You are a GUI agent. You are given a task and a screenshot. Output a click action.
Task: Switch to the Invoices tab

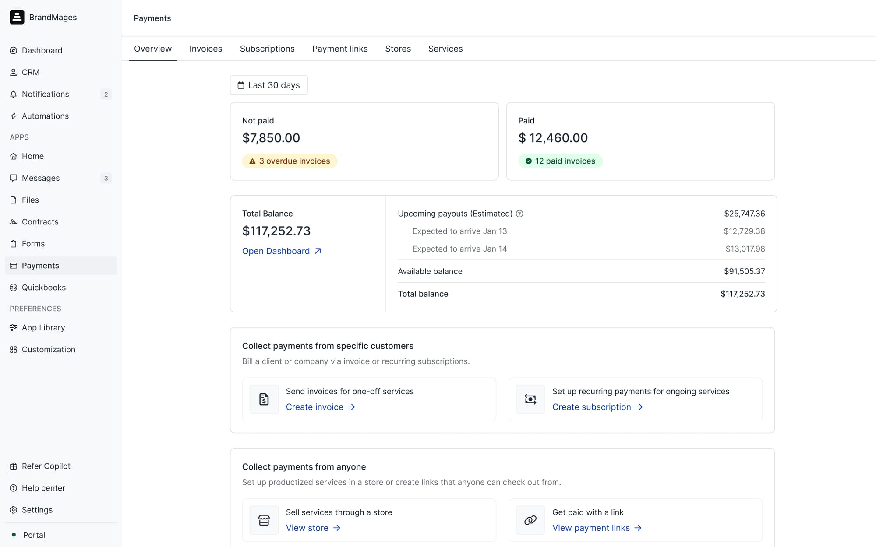(x=205, y=49)
